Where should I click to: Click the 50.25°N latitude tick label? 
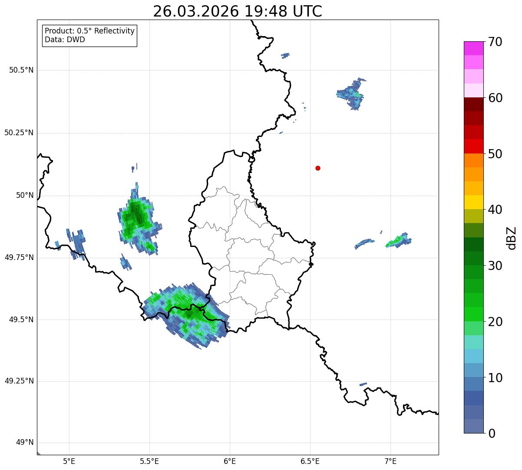(x=19, y=133)
